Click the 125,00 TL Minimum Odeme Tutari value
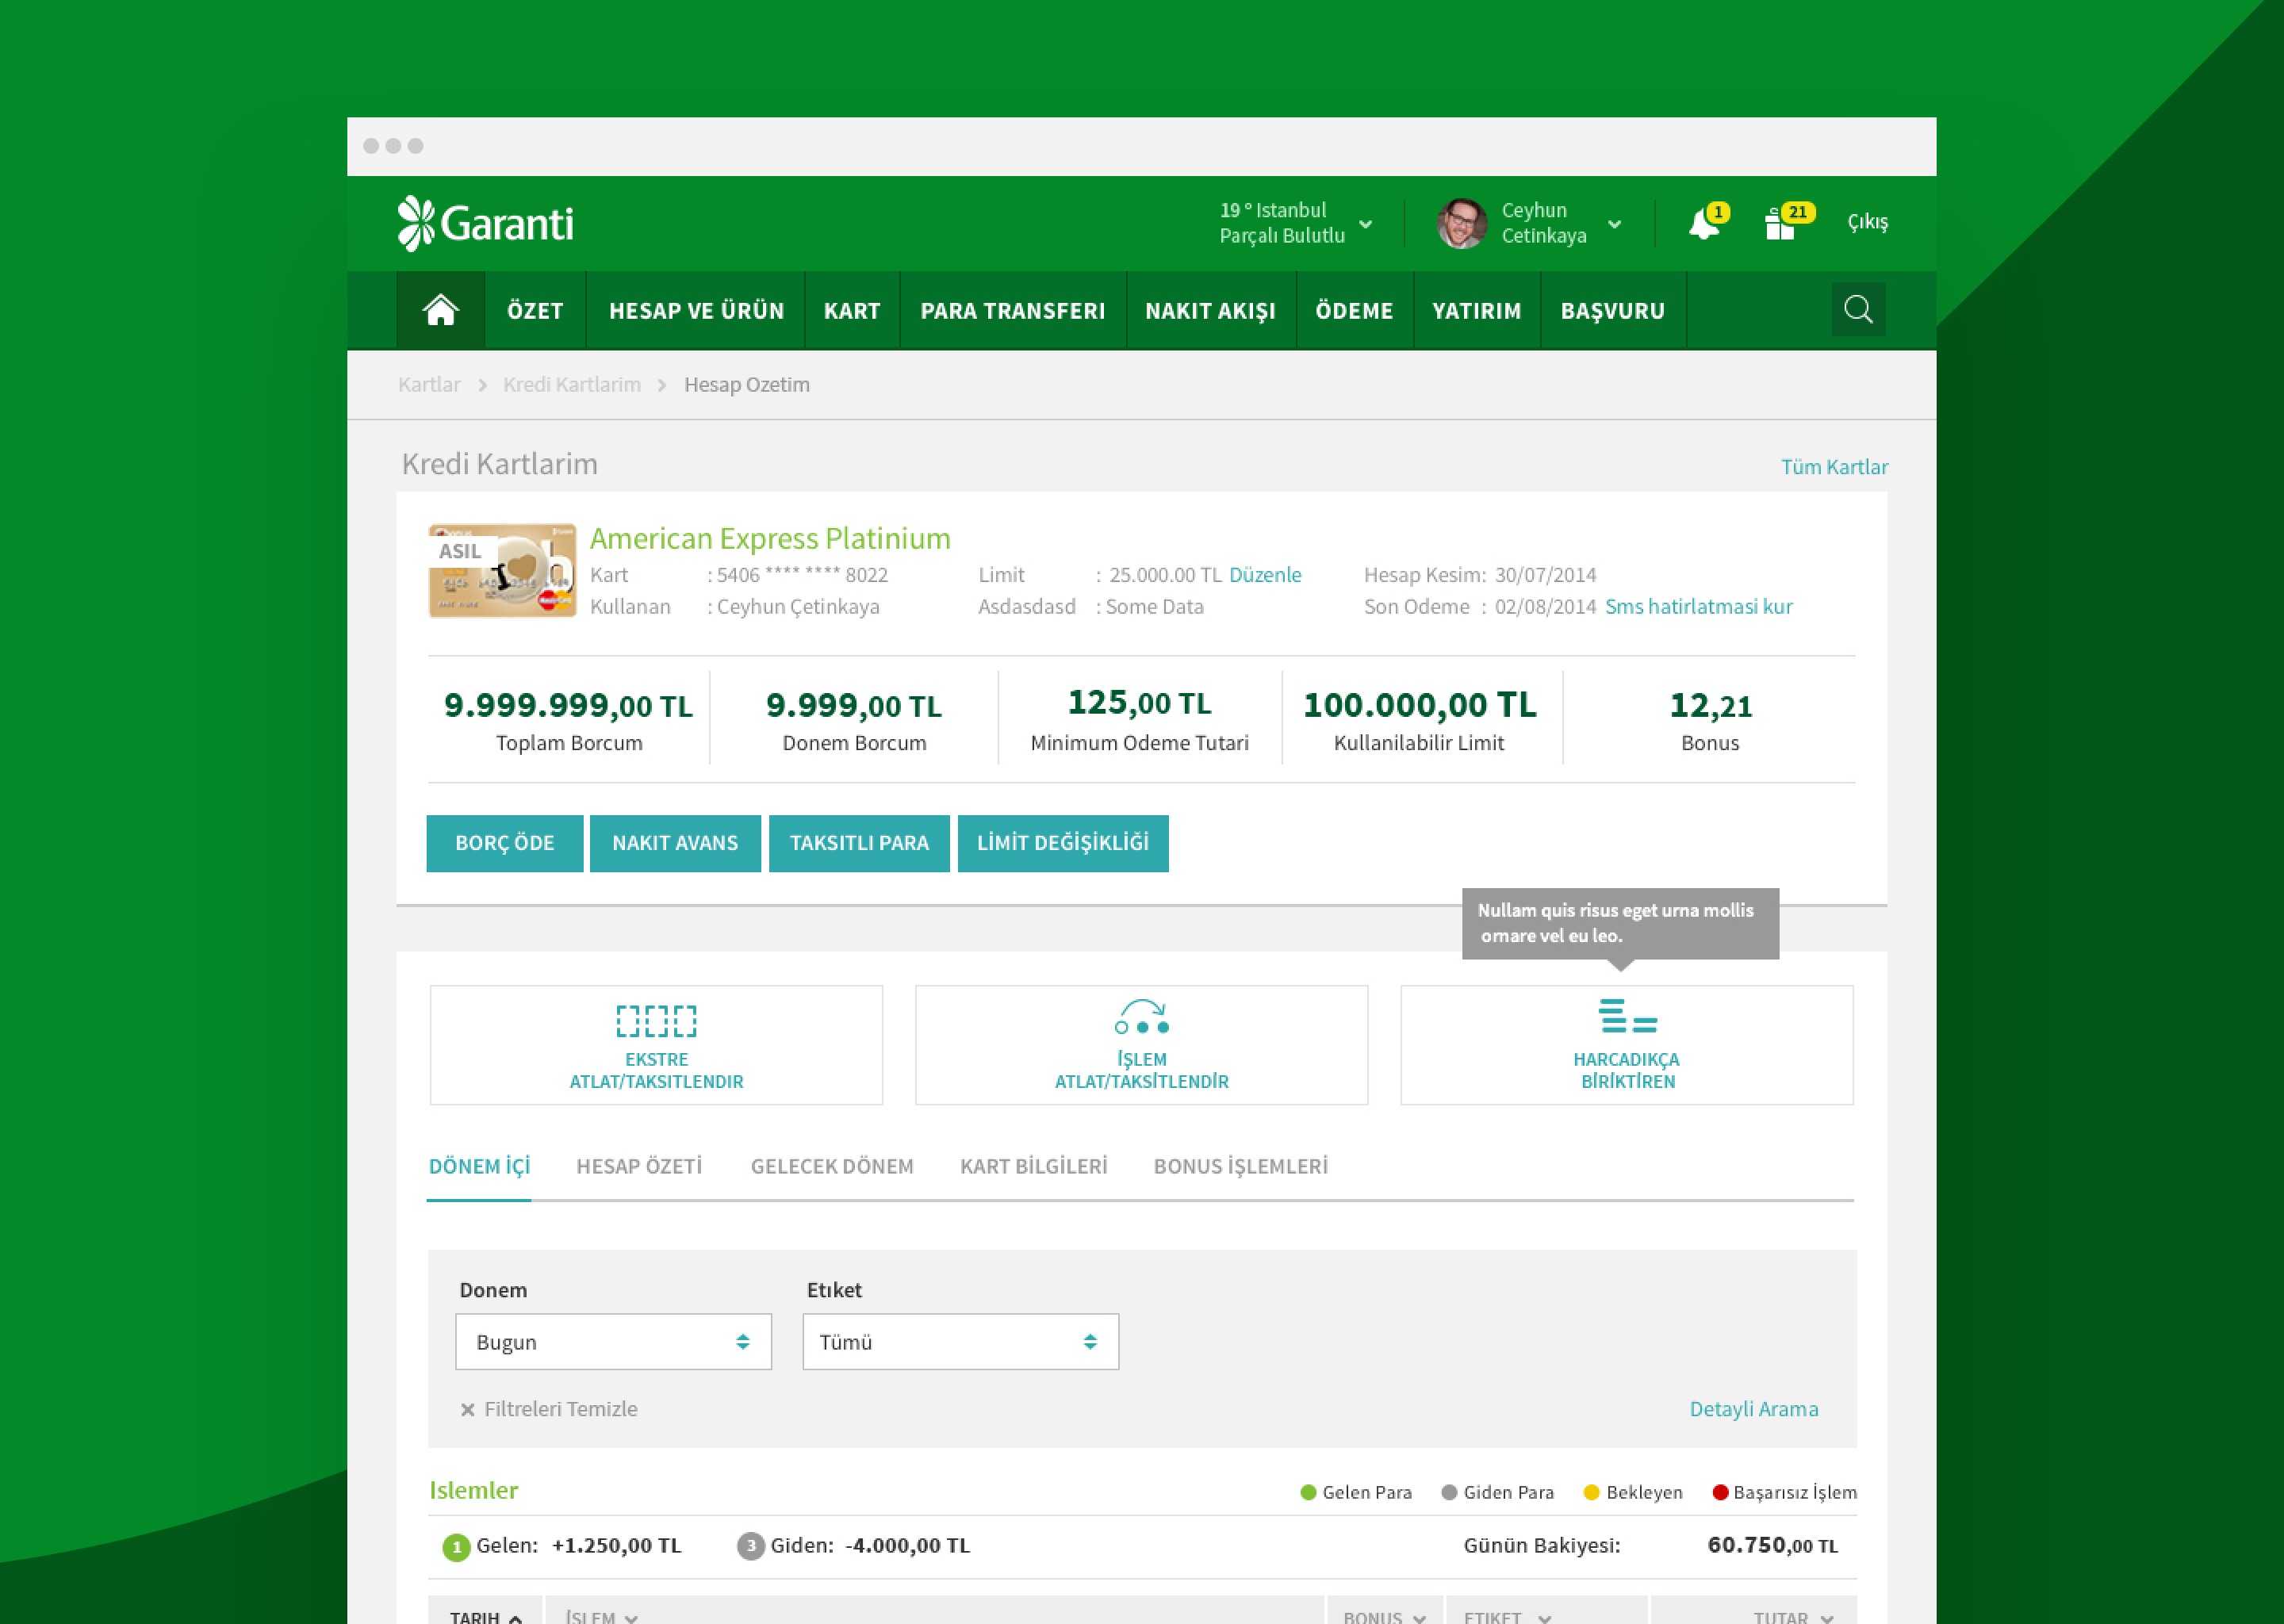The height and width of the screenshot is (1624, 2284). pyautogui.click(x=1139, y=703)
